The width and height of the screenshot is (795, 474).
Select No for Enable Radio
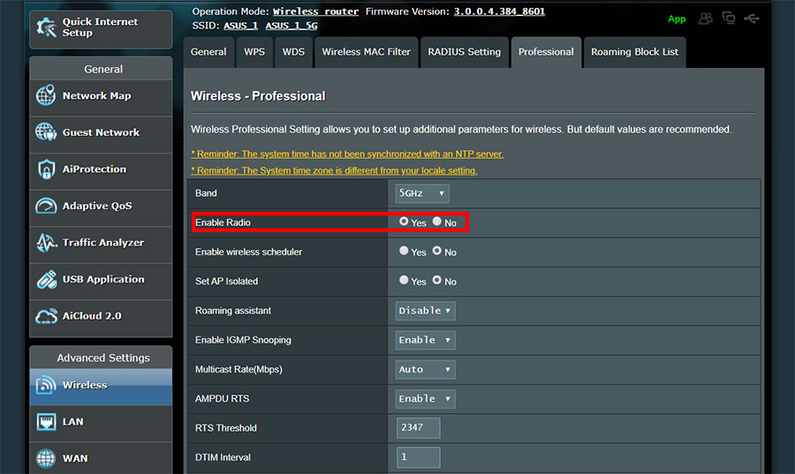[437, 222]
